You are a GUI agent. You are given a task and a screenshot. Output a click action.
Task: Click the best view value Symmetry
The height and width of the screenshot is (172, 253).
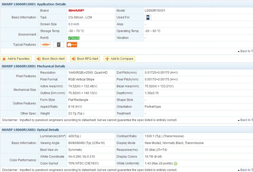click(x=75, y=150)
